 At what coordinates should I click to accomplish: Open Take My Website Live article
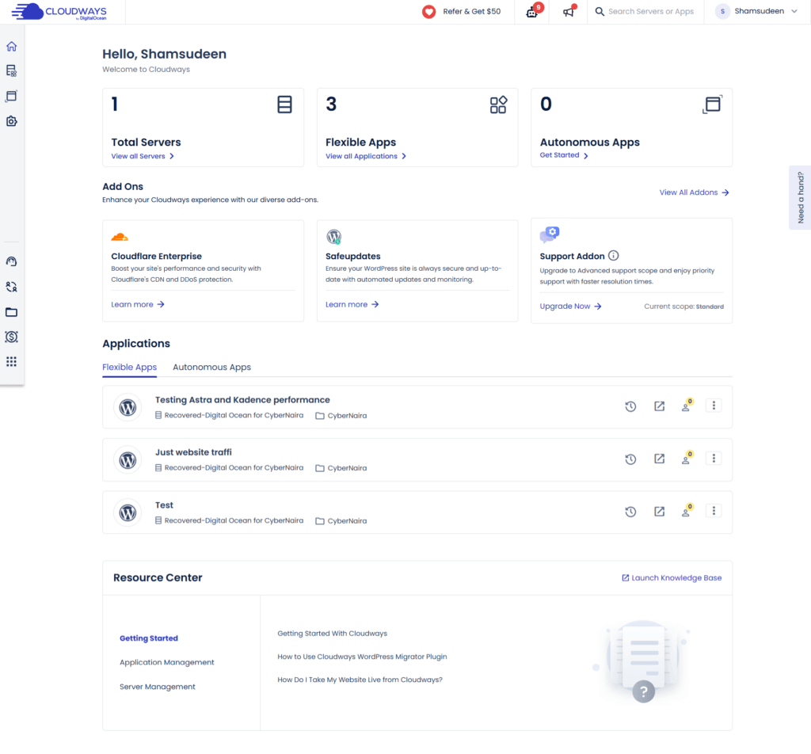pyautogui.click(x=360, y=680)
